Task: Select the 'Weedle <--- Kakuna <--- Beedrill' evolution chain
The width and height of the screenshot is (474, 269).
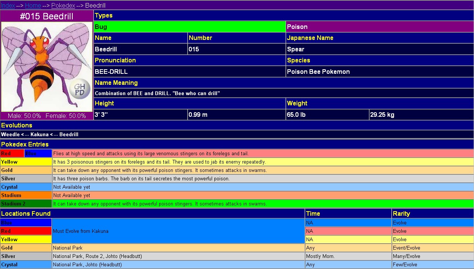Action: coord(40,135)
